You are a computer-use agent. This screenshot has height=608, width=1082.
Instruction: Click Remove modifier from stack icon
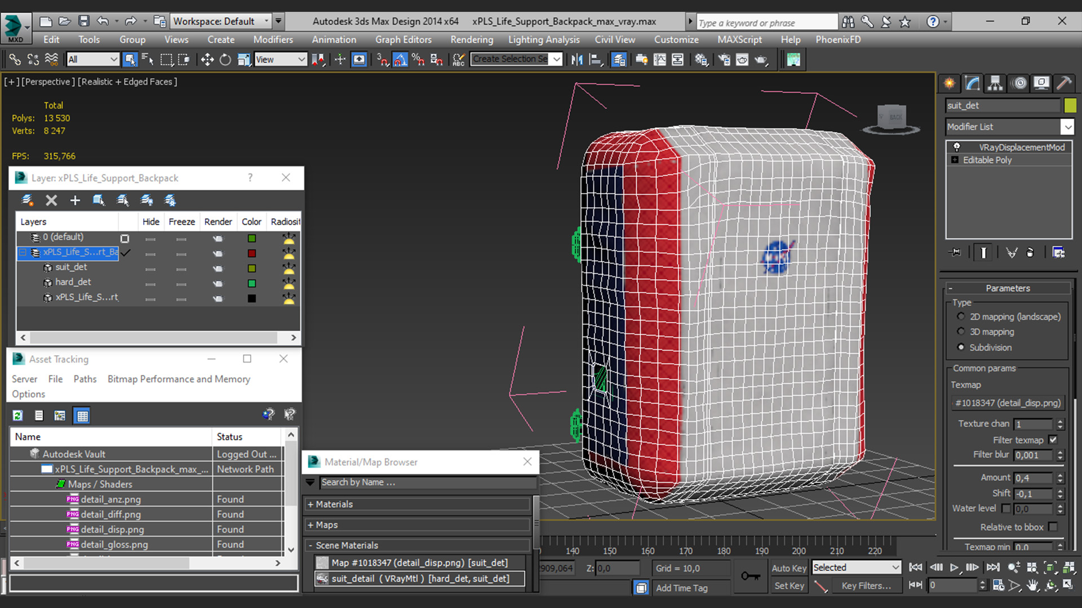(1030, 252)
